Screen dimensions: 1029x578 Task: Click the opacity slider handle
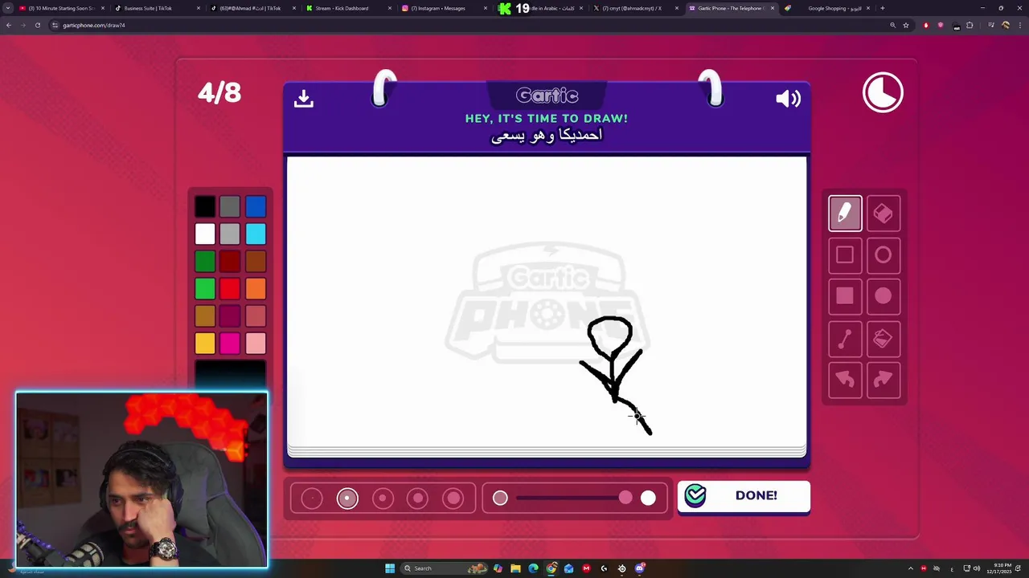coord(625,499)
